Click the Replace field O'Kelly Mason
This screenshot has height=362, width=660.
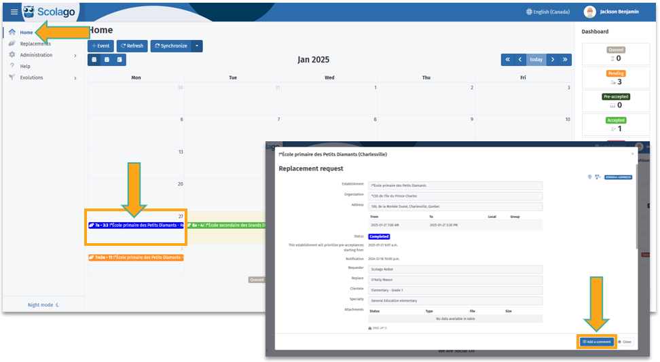[456, 280]
